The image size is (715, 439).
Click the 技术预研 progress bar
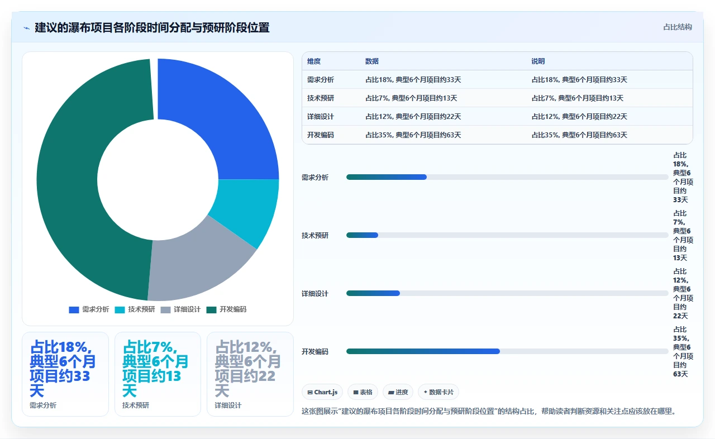pos(507,235)
